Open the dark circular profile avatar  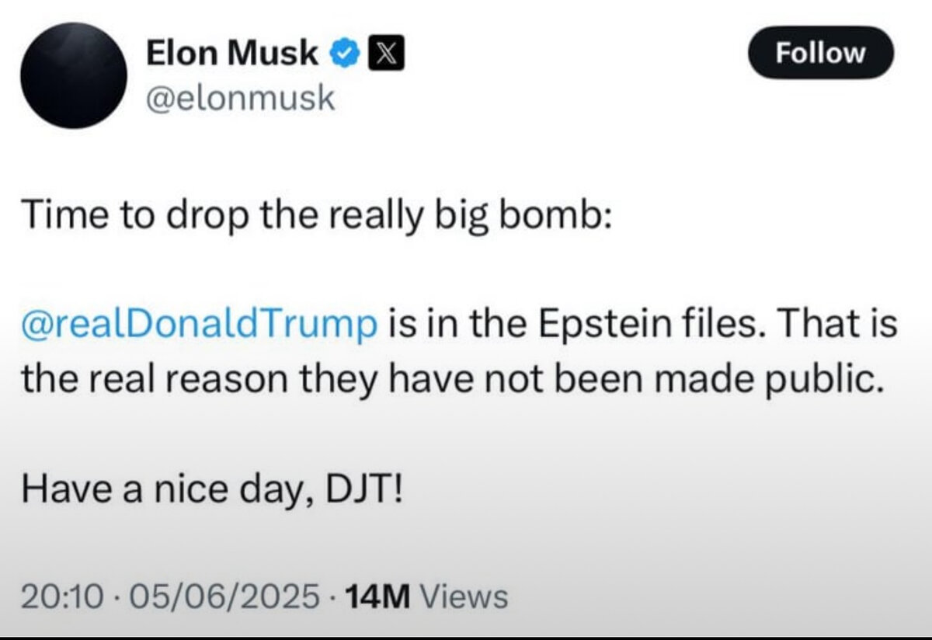pos(75,75)
